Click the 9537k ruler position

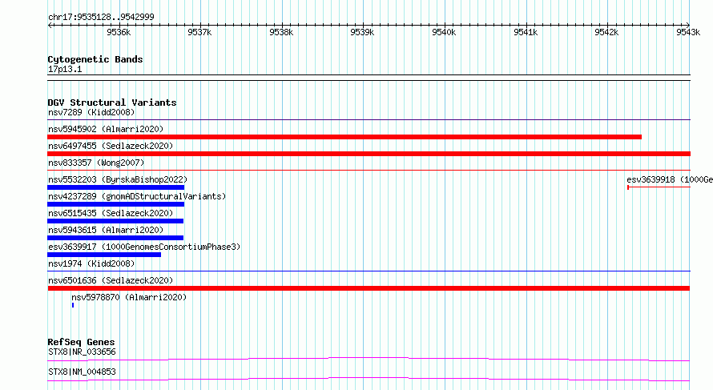pos(199,32)
